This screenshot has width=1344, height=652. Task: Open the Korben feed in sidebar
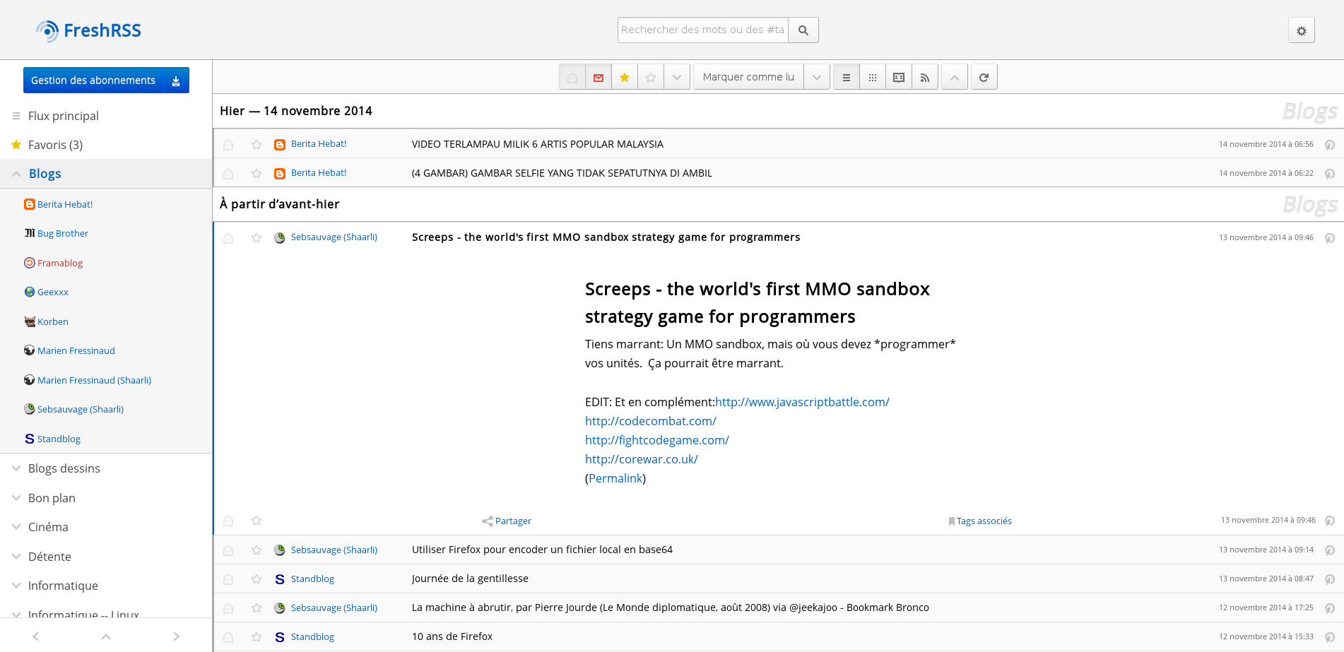pos(53,321)
